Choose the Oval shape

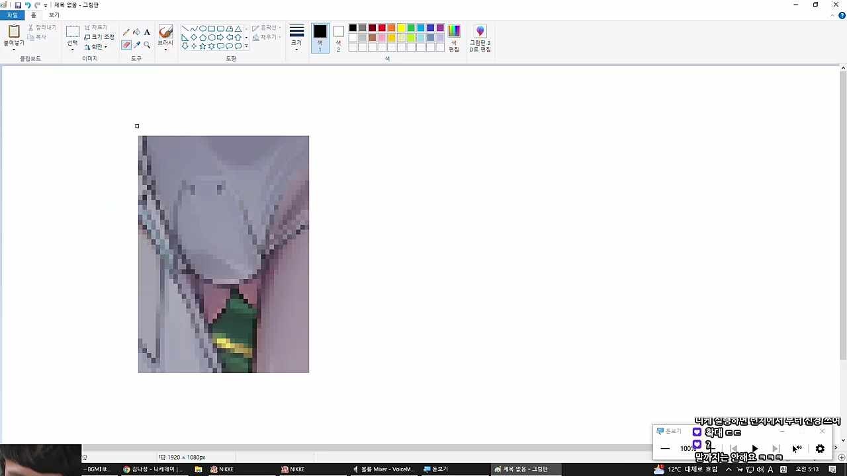coord(202,28)
